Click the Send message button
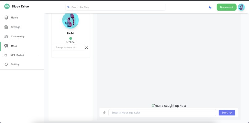Image resolution: width=249 pixels, height=123 pixels. 227,113
